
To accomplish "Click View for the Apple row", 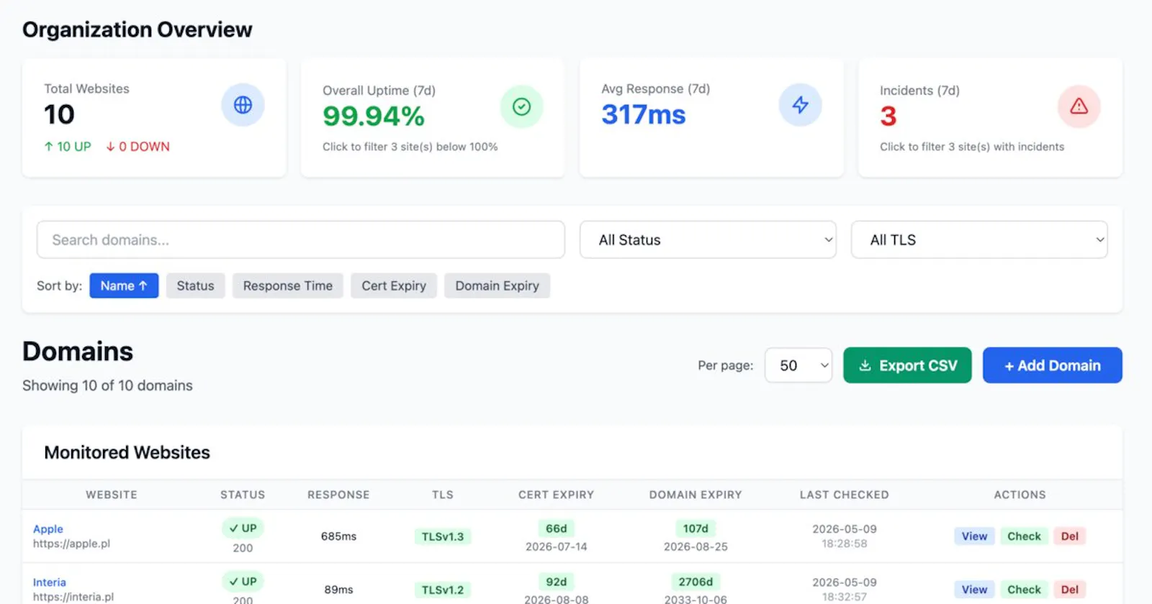I will (974, 536).
